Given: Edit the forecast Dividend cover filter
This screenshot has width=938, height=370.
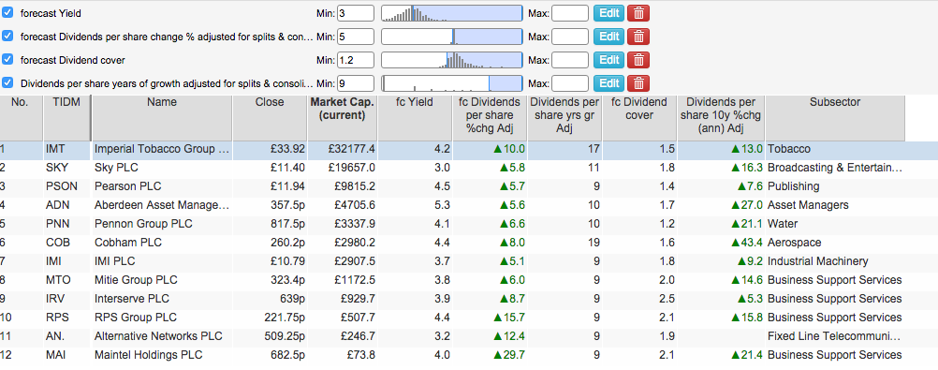Looking at the screenshot, I should (608, 60).
